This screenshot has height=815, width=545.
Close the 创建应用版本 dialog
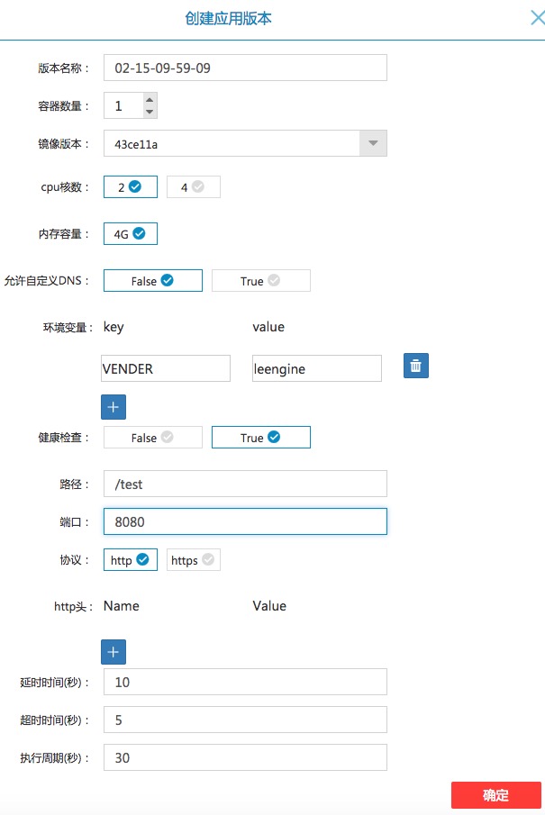point(536,17)
